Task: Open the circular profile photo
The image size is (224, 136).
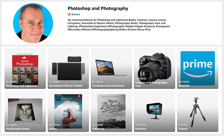Action: click(33, 23)
